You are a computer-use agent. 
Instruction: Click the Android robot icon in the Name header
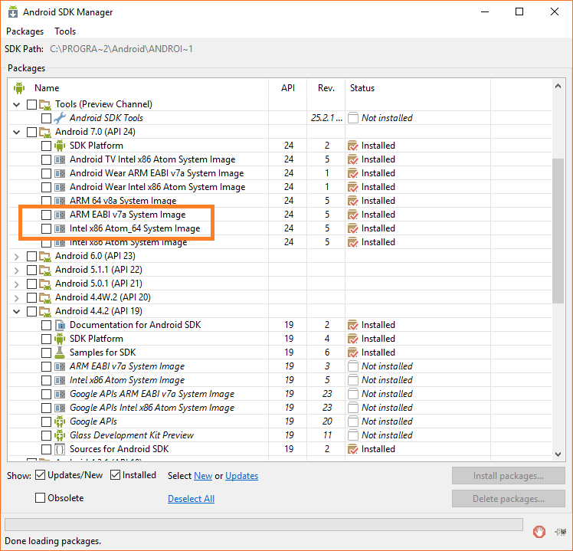[x=19, y=88]
